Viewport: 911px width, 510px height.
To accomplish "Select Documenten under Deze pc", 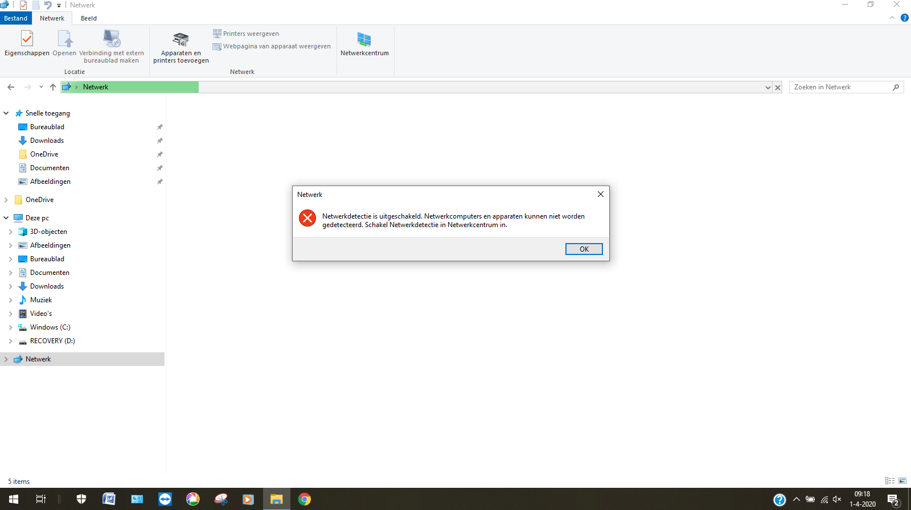I will coord(50,273).
